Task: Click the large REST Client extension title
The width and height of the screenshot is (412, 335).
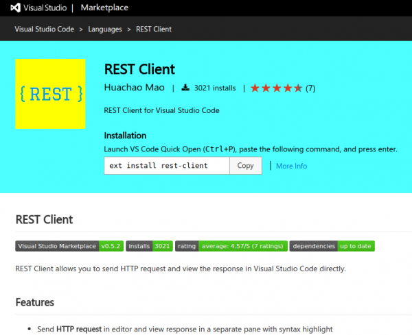Action: click(x=139, y=69)
